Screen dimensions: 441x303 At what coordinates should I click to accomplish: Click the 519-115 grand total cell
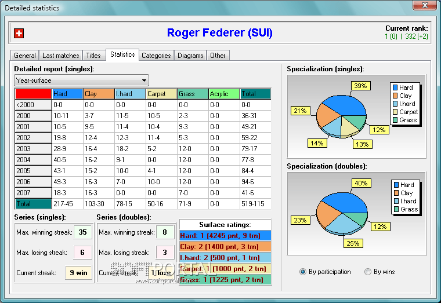pyautogui.click(x=255, y=204)
